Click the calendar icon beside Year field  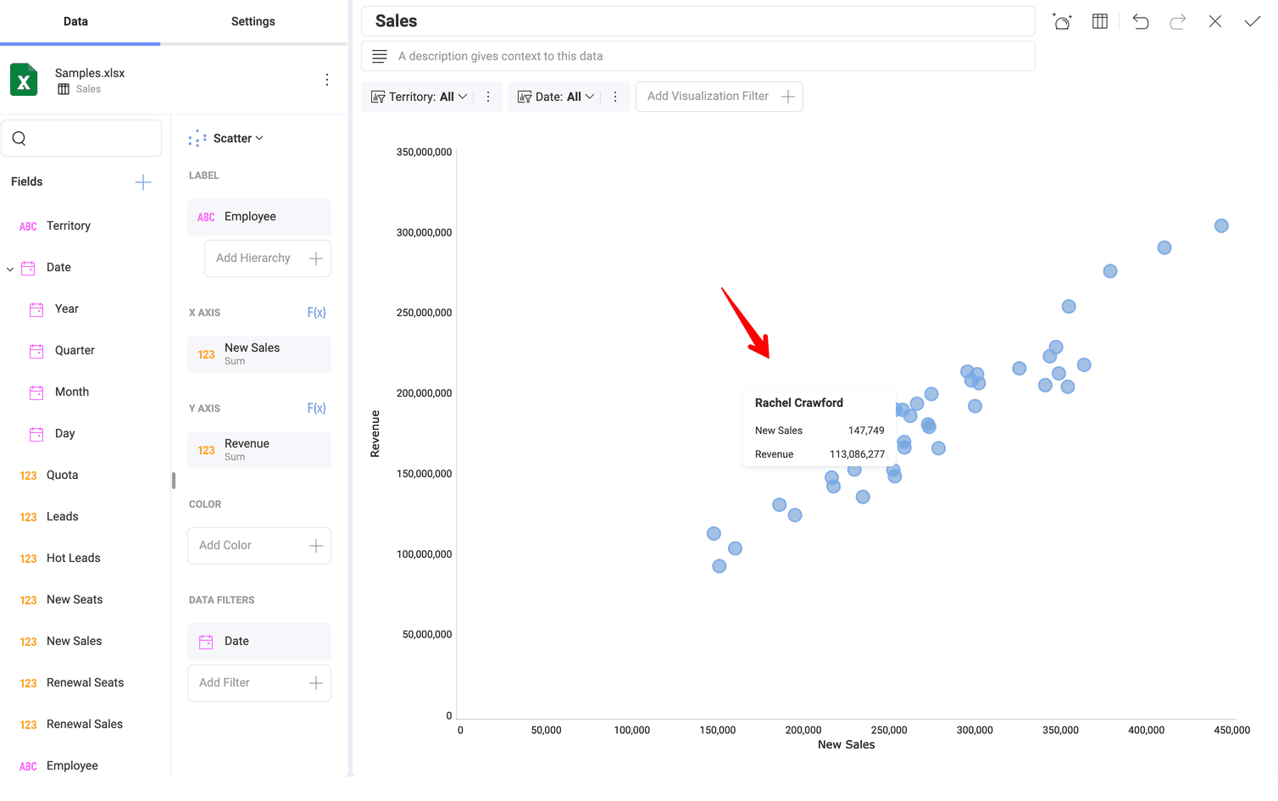(36, 309)
